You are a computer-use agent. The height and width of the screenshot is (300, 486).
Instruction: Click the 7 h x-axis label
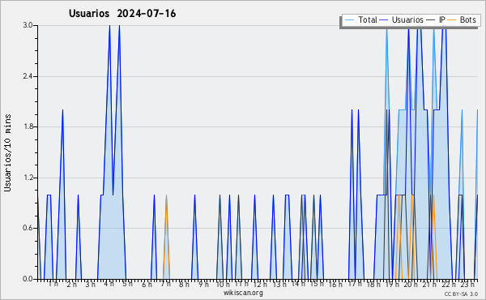[x=165, y=284]
